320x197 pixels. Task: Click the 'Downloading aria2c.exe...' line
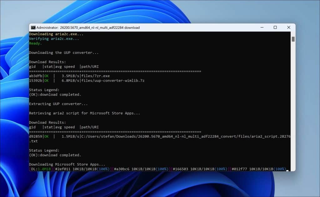pos(56,34)
